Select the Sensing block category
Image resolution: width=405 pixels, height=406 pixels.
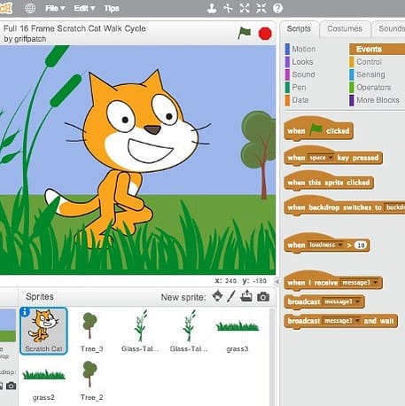tap(367, 74)
